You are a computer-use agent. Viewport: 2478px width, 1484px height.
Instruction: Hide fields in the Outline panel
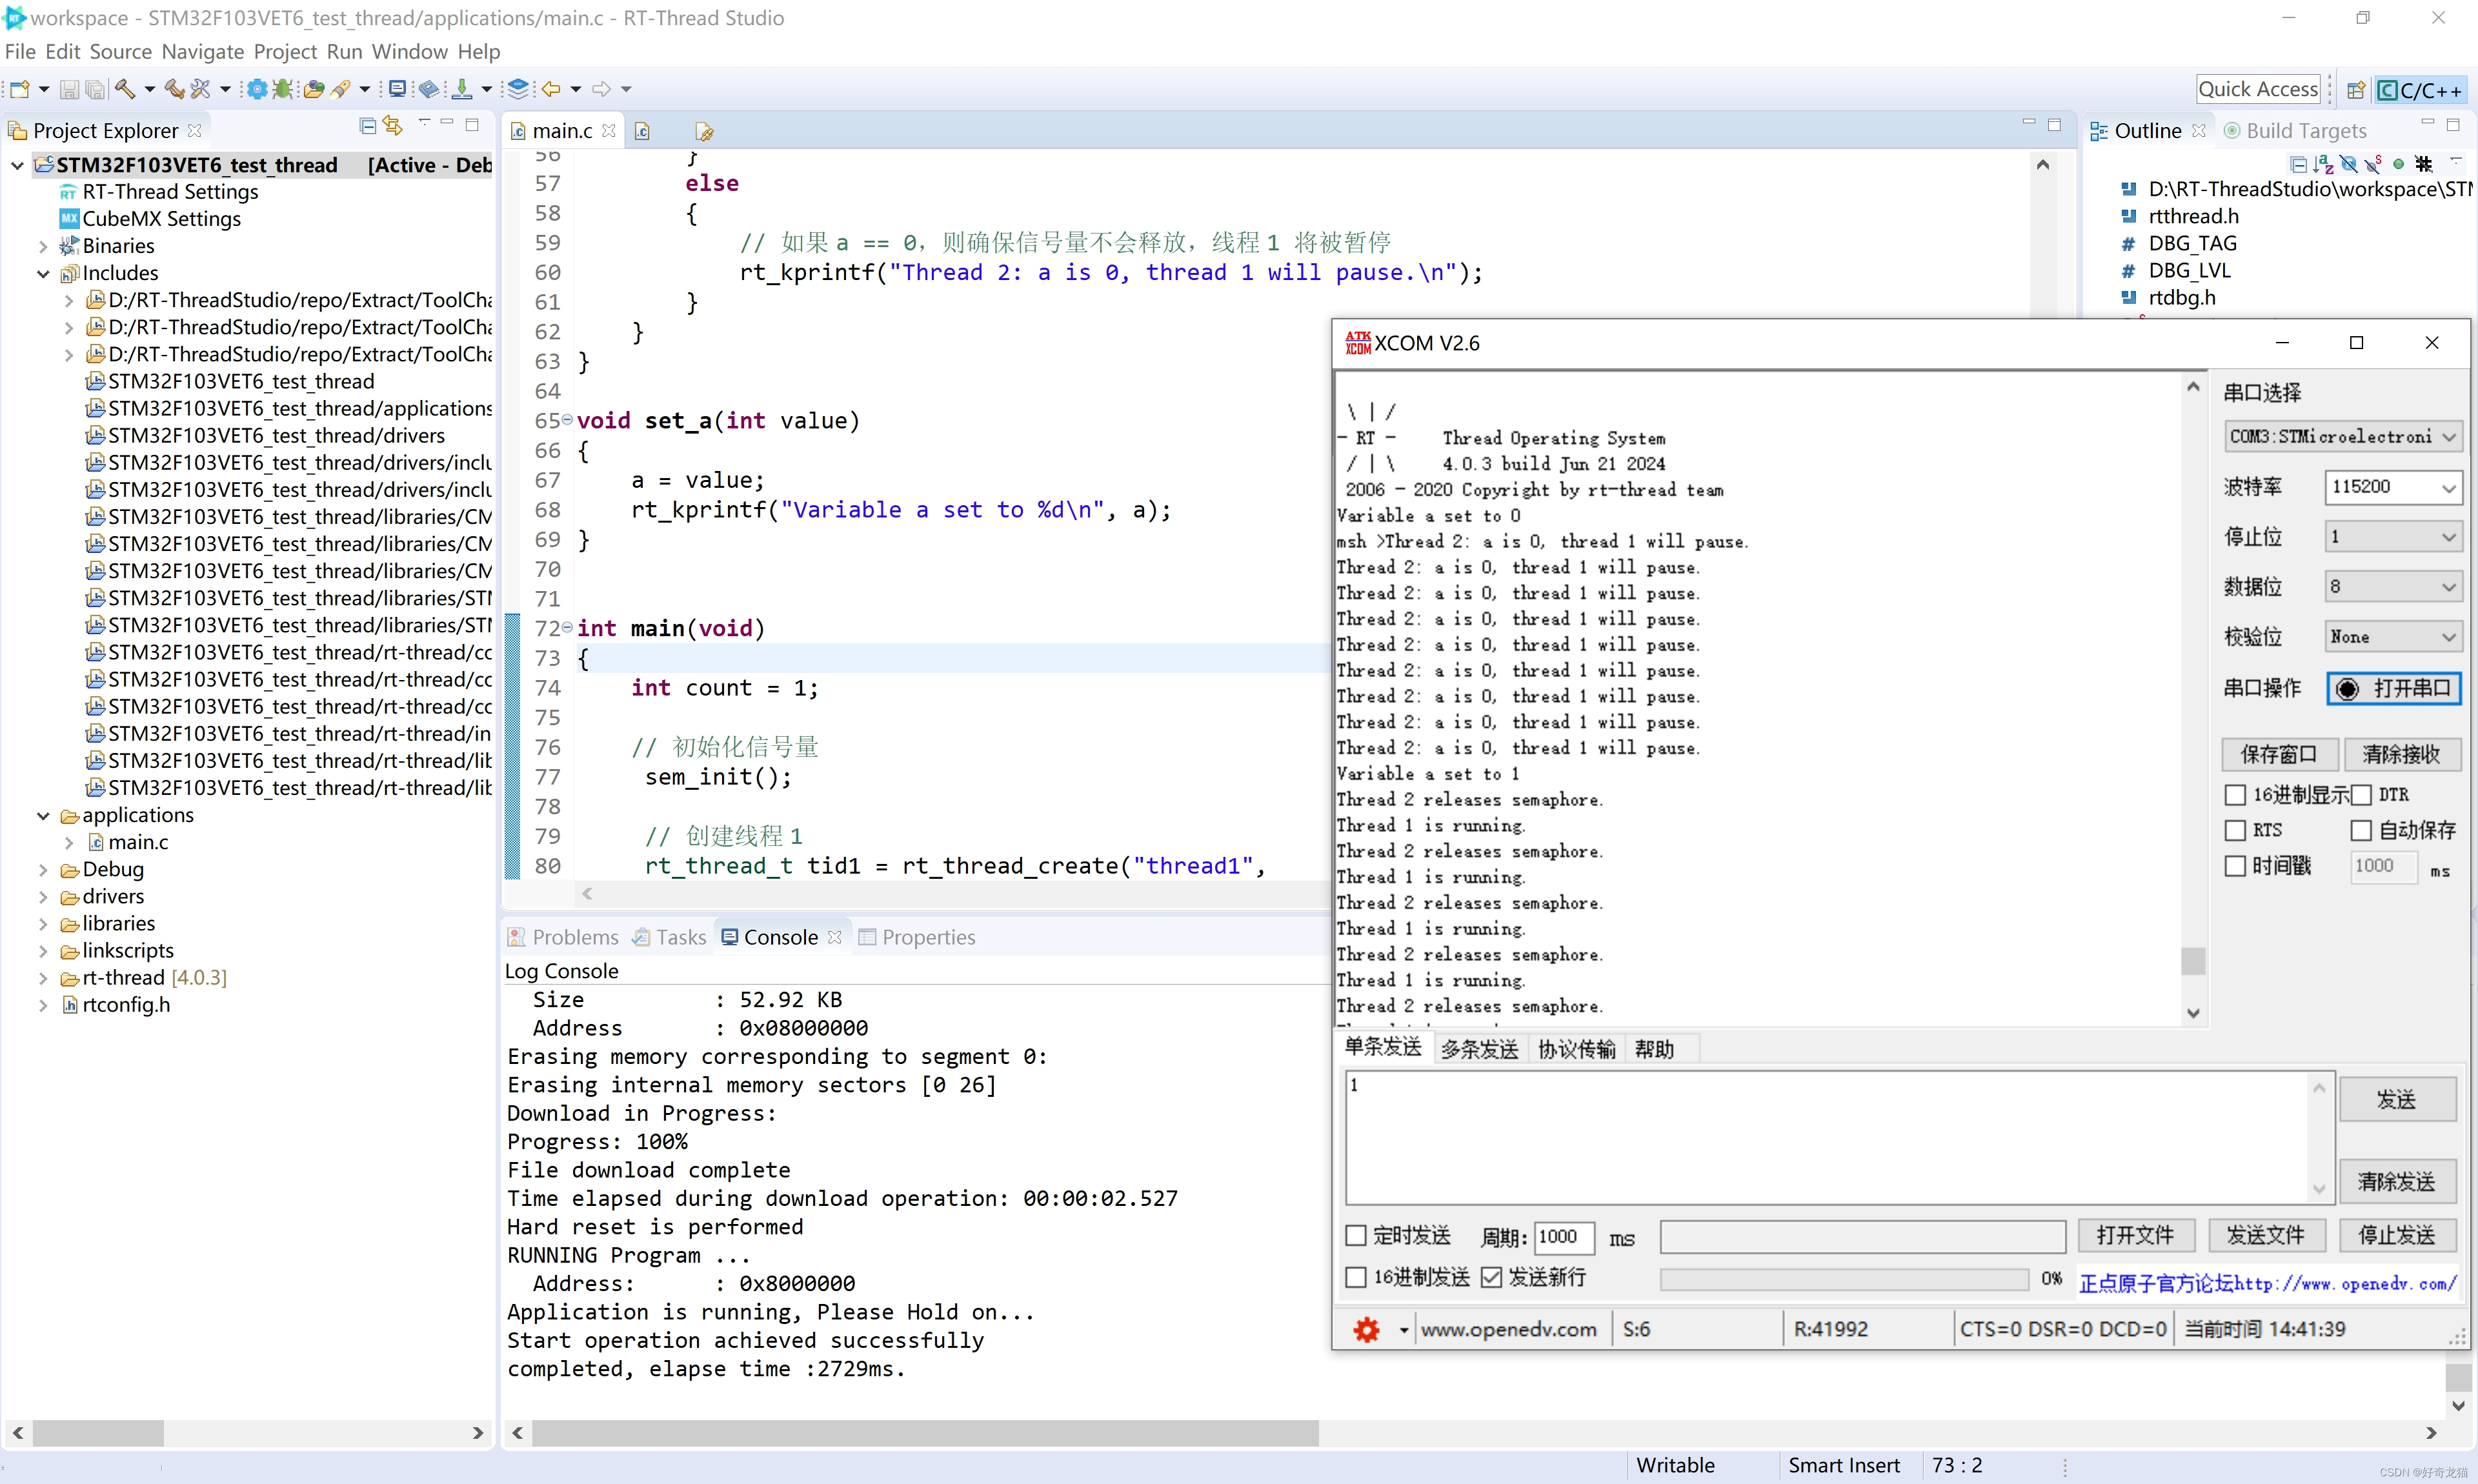point(2348,163)
